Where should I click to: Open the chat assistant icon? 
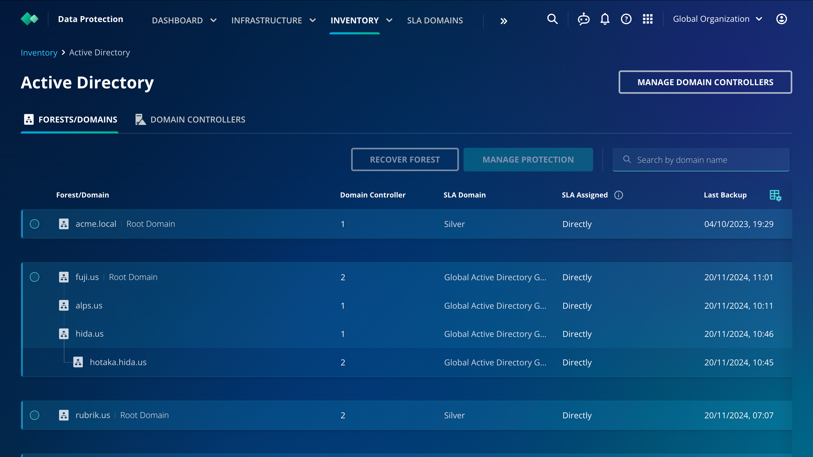click(584, 19)
